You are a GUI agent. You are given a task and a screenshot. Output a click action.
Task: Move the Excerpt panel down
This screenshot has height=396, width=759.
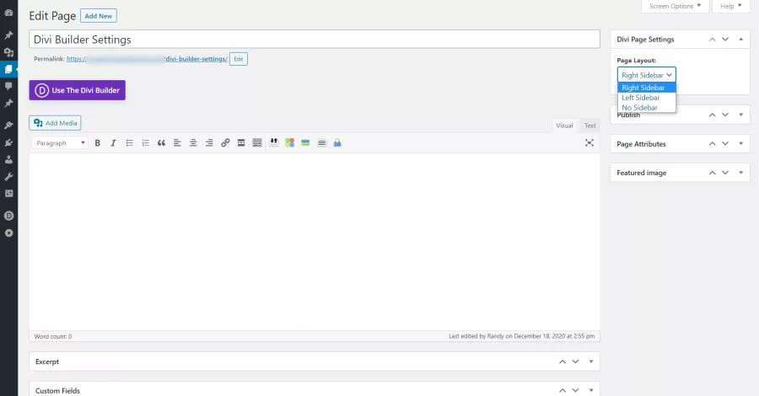(x=575, y=361)
